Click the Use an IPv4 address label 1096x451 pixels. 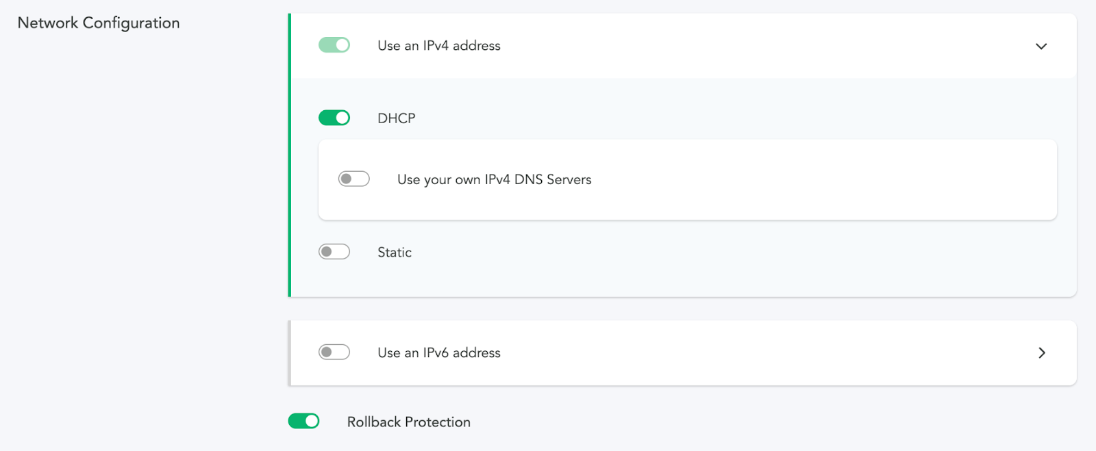pos(439,46)
